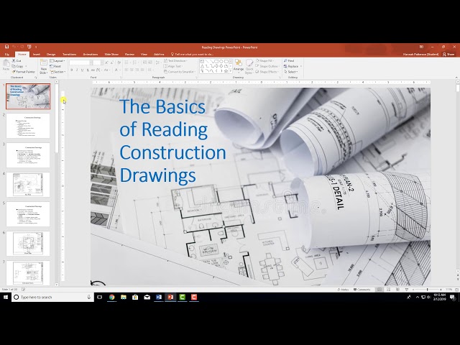
Task: Click Replace in the Editing group
Action: (x=293, y=66)
